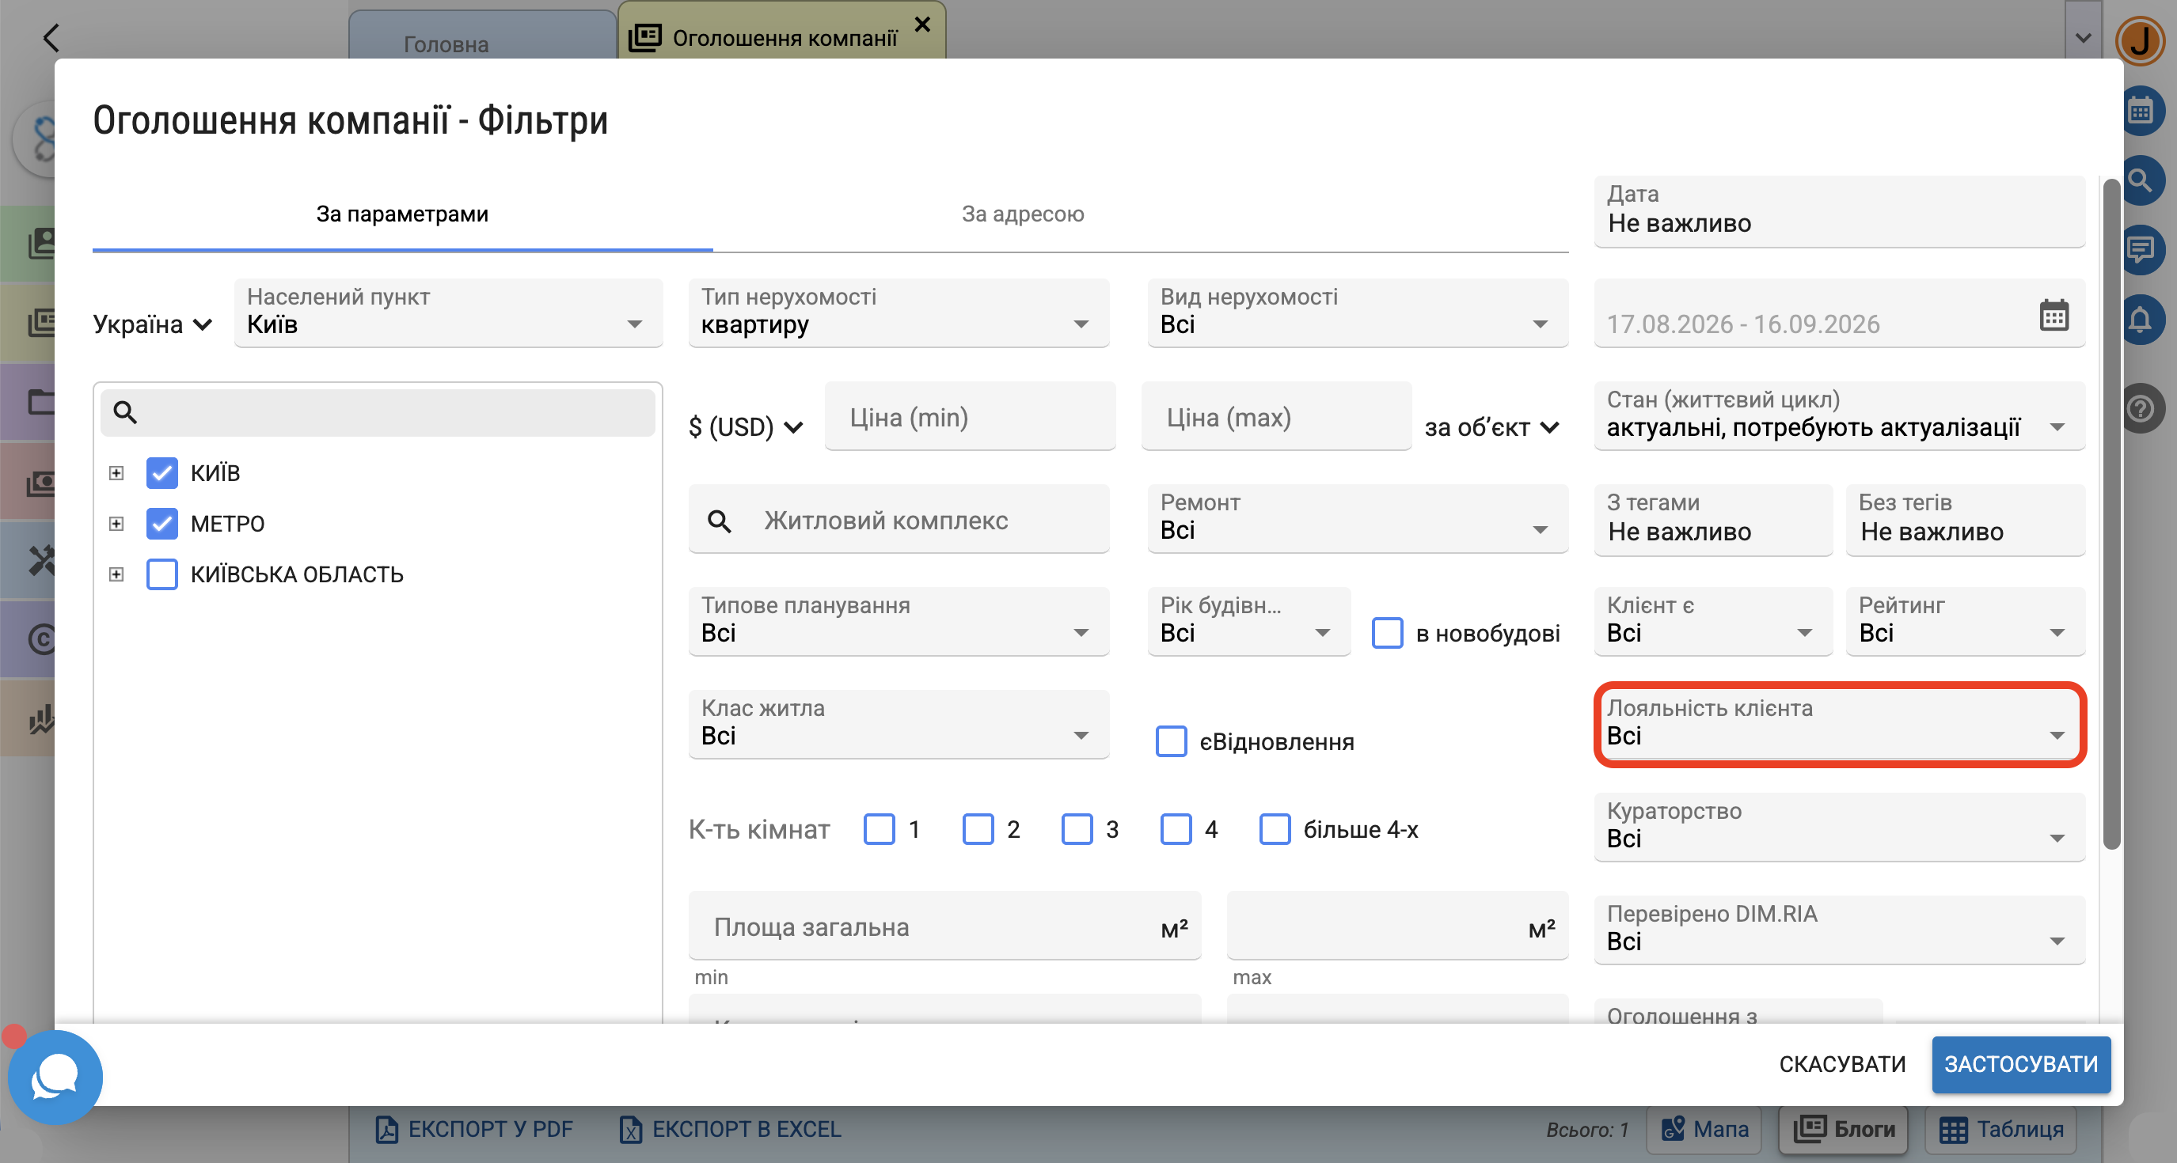Click the search icon in the right sidebar
This screenshot has width=2177, height=1163.
(2141, 180)
